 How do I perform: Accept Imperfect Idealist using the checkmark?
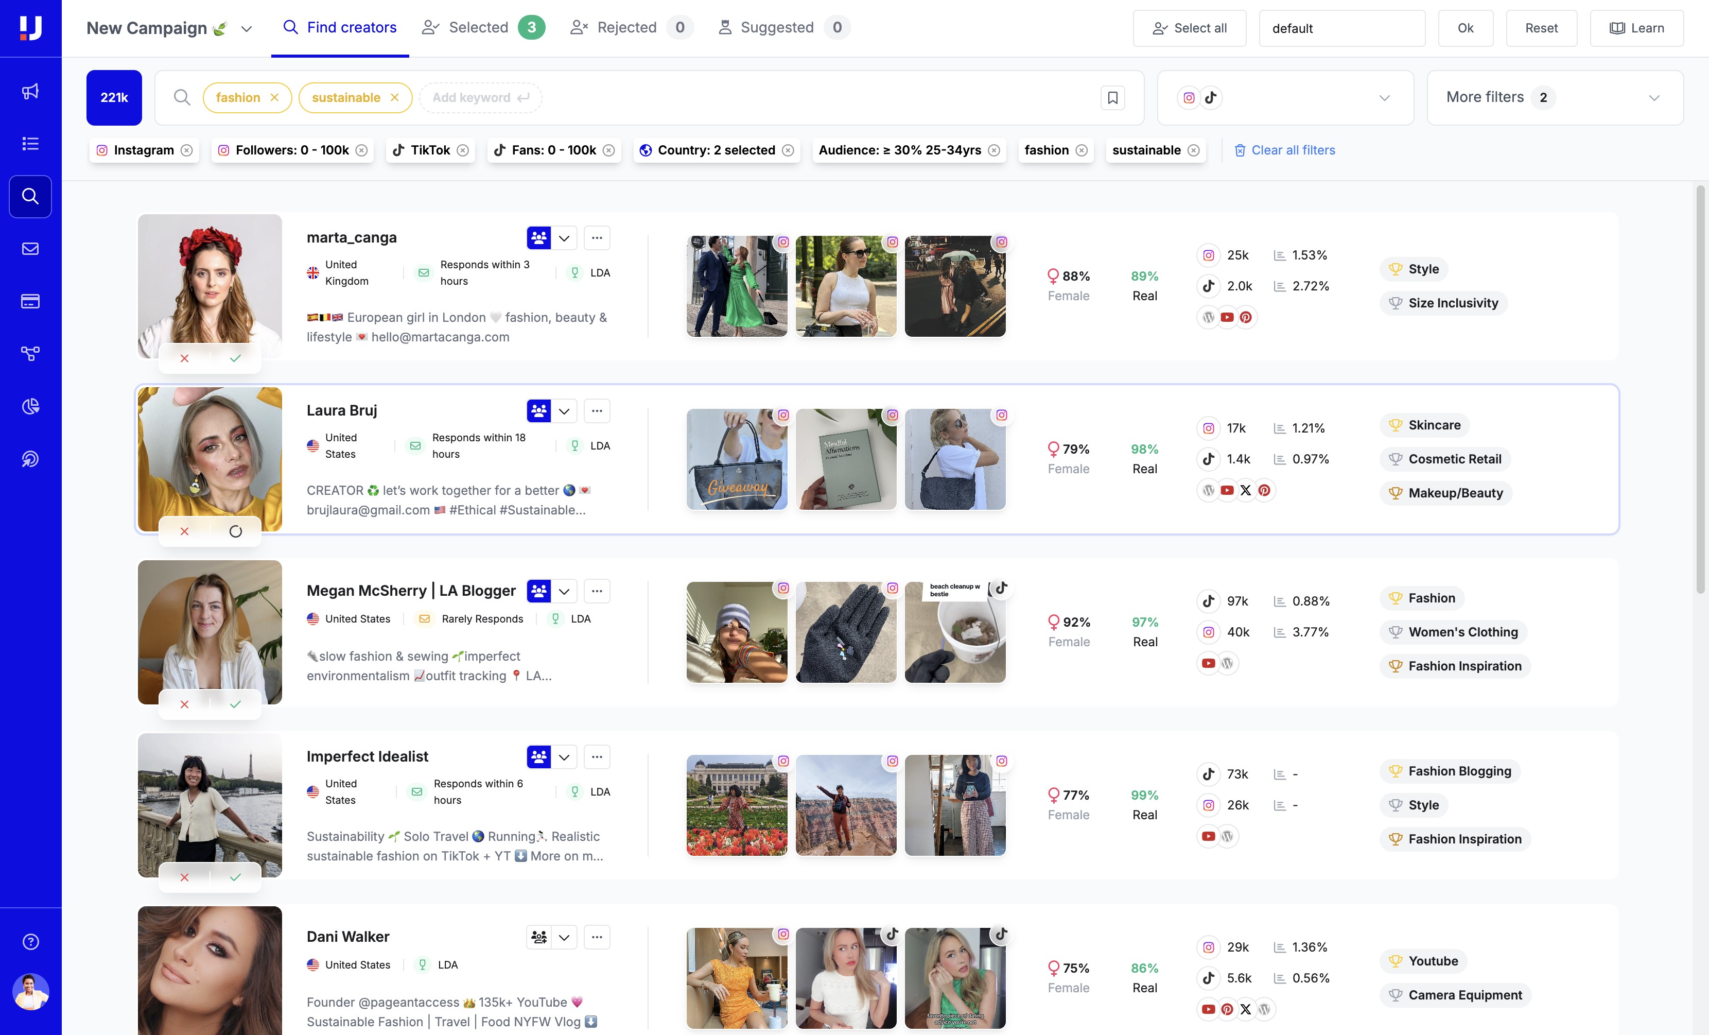[x=235, y=877]
